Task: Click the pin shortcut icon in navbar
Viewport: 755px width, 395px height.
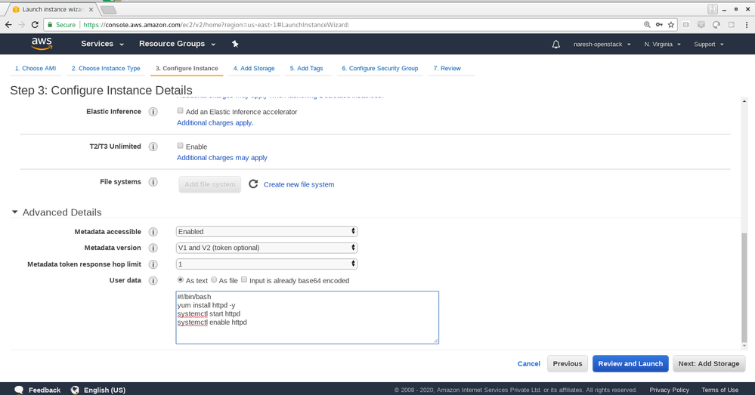Action: point(235,44)
